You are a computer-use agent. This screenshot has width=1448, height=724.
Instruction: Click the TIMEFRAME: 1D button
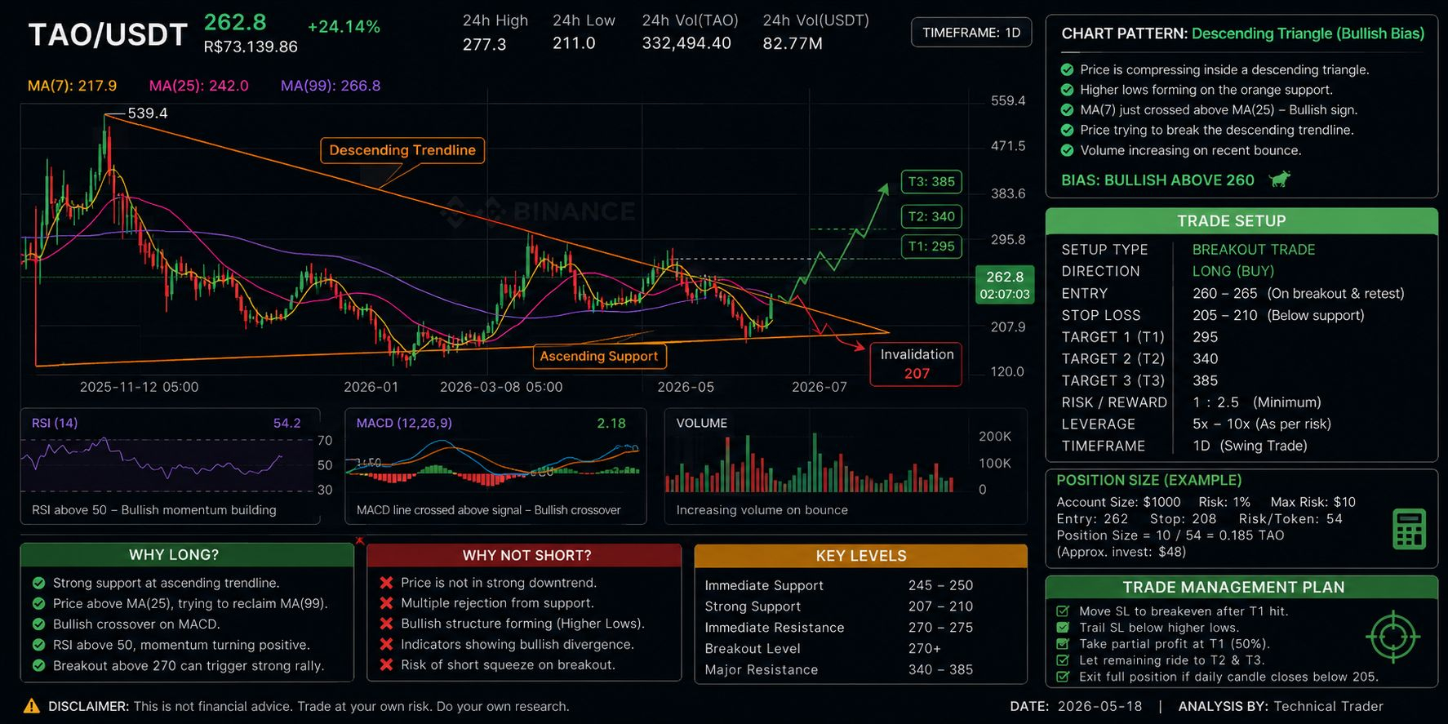971,33
